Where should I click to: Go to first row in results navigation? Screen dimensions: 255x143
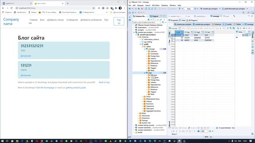tap(173, 131)
